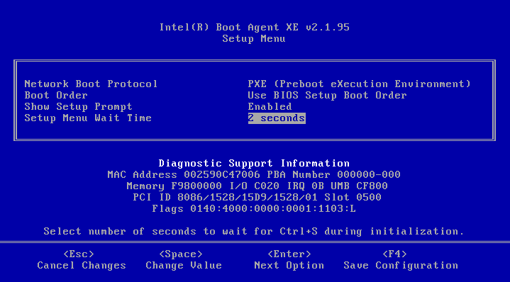Click the highlighted 2 seconds value
This screenshot has width=510, height=282.
(277, 118)
